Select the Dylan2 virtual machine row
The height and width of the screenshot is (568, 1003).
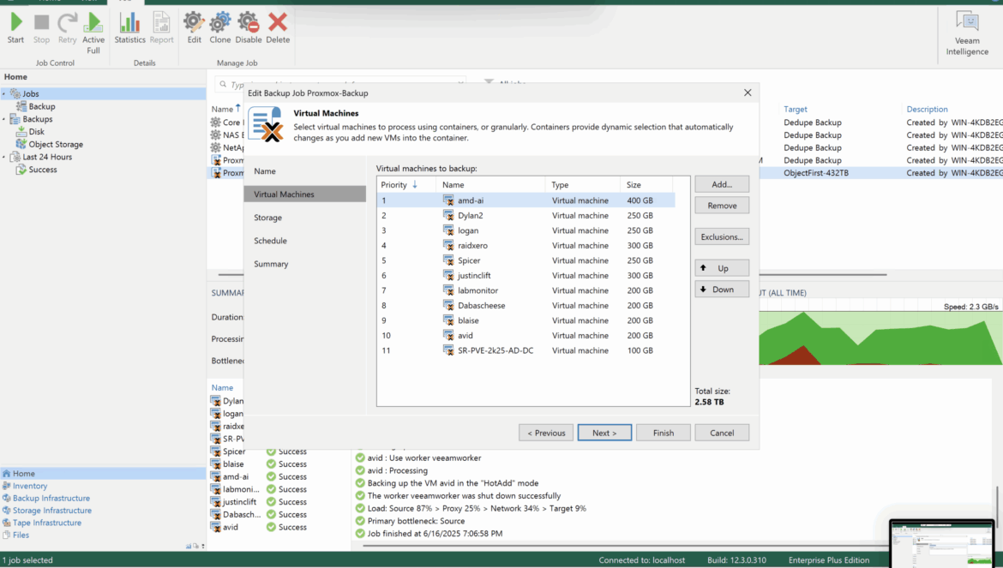(526, 215)
